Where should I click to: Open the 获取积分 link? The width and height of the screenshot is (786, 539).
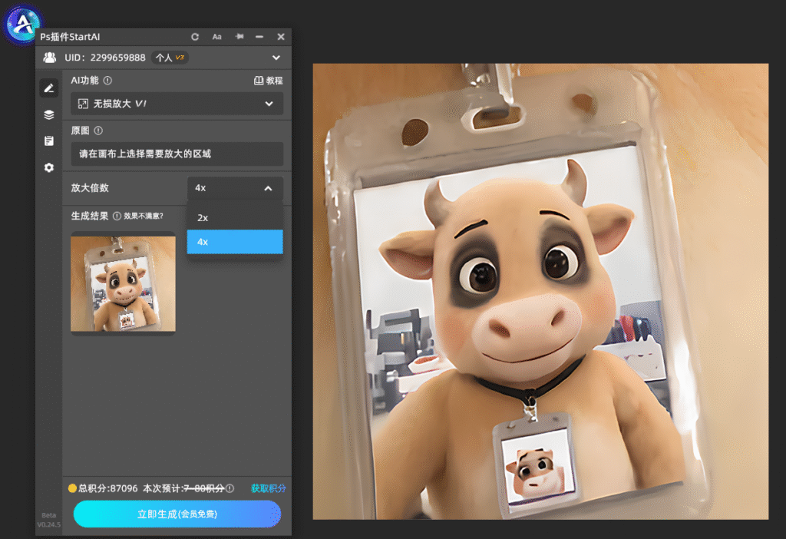[268, 488]
